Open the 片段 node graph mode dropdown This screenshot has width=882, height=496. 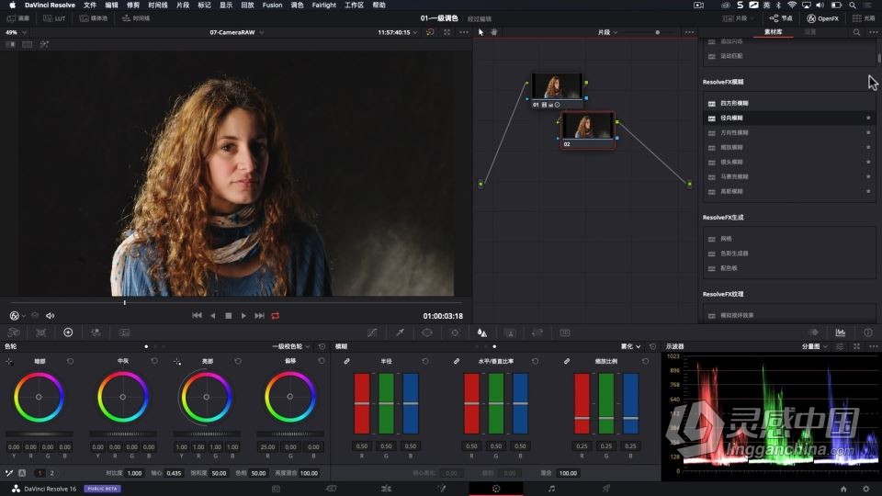(x=607, y=32)
